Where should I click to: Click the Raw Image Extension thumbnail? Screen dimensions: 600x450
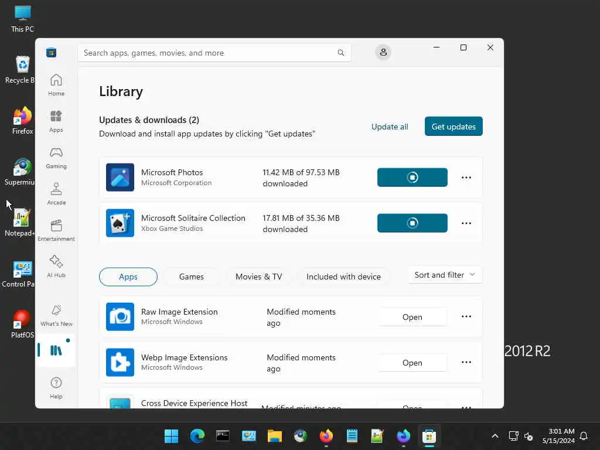coord(120,316)
